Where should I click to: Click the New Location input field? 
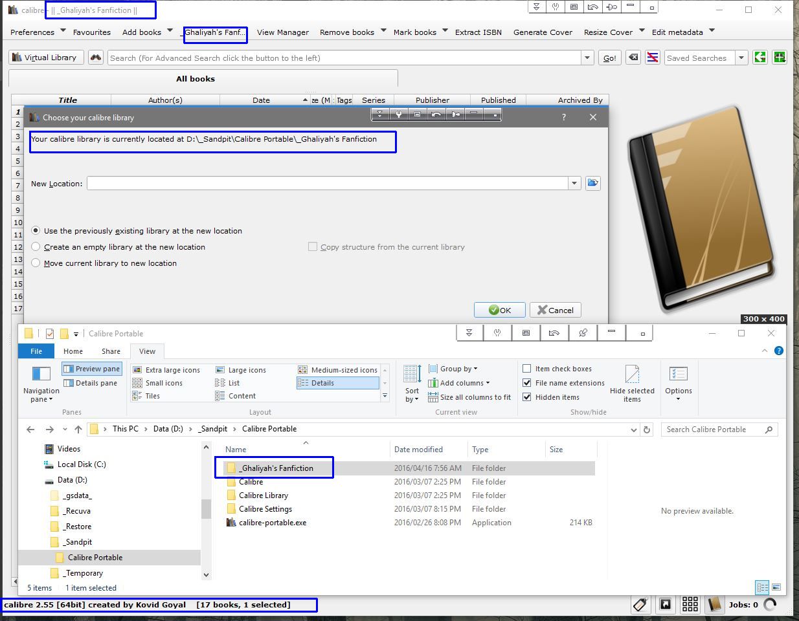328,183
